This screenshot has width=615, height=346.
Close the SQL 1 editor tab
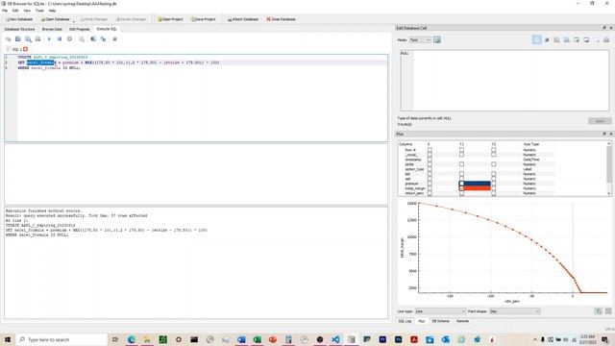point(26,49)
